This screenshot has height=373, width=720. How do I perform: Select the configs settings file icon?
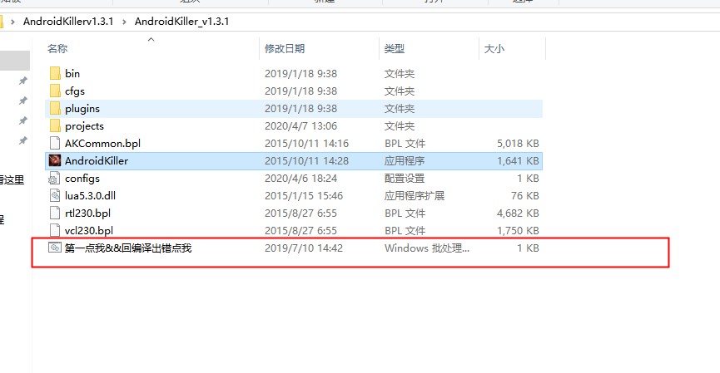pyautogui.click(x=55, y=178)
